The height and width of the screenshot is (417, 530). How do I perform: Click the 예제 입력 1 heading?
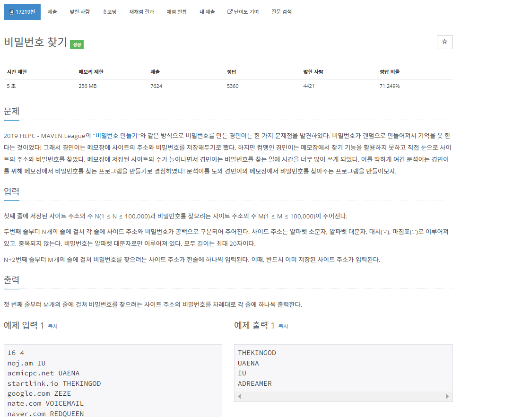tap(24, 325)
